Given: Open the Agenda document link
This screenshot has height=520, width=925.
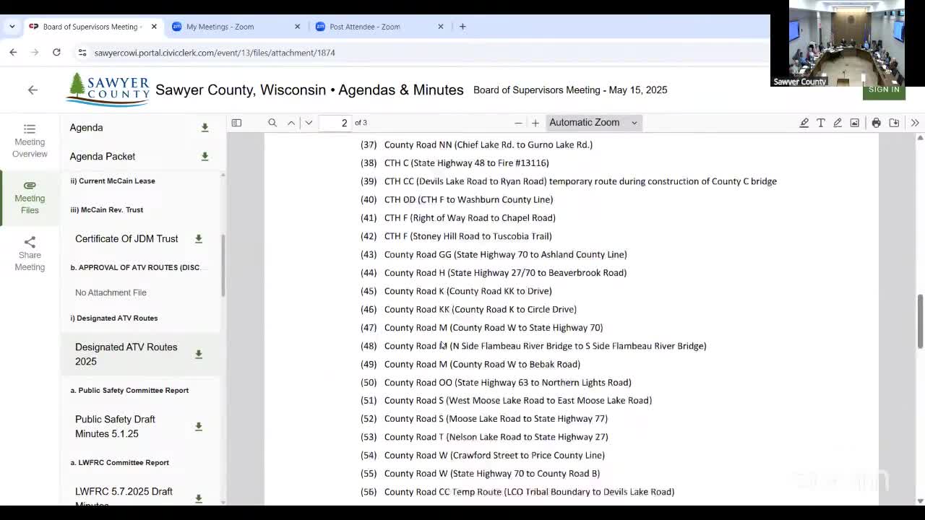Looking at the screenshot, I should [86, 128].
